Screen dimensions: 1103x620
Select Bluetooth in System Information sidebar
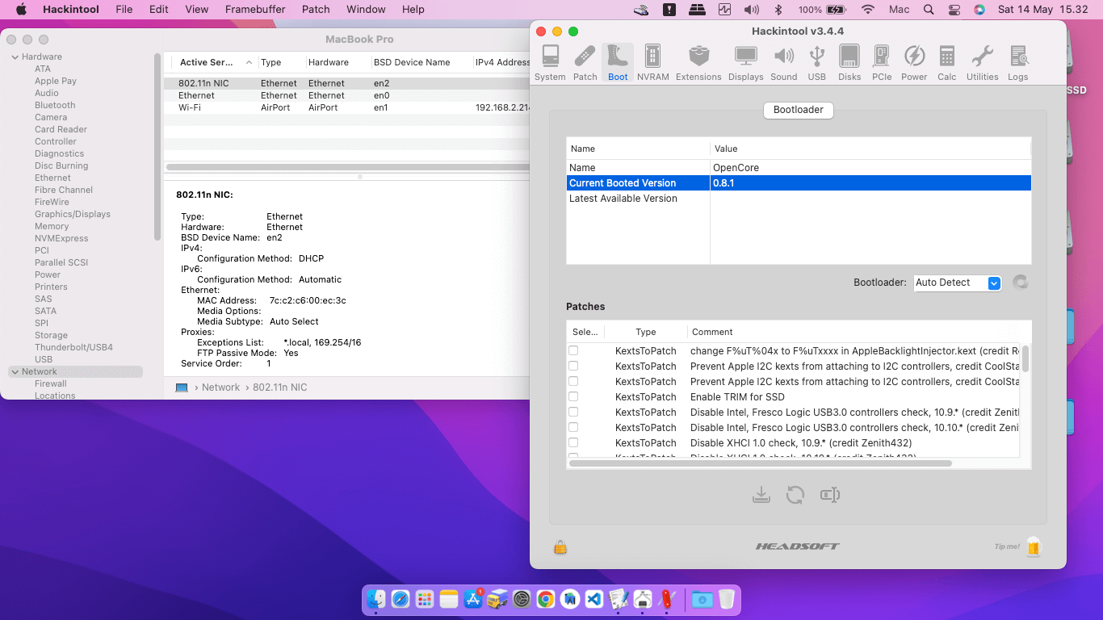(55, 106)
